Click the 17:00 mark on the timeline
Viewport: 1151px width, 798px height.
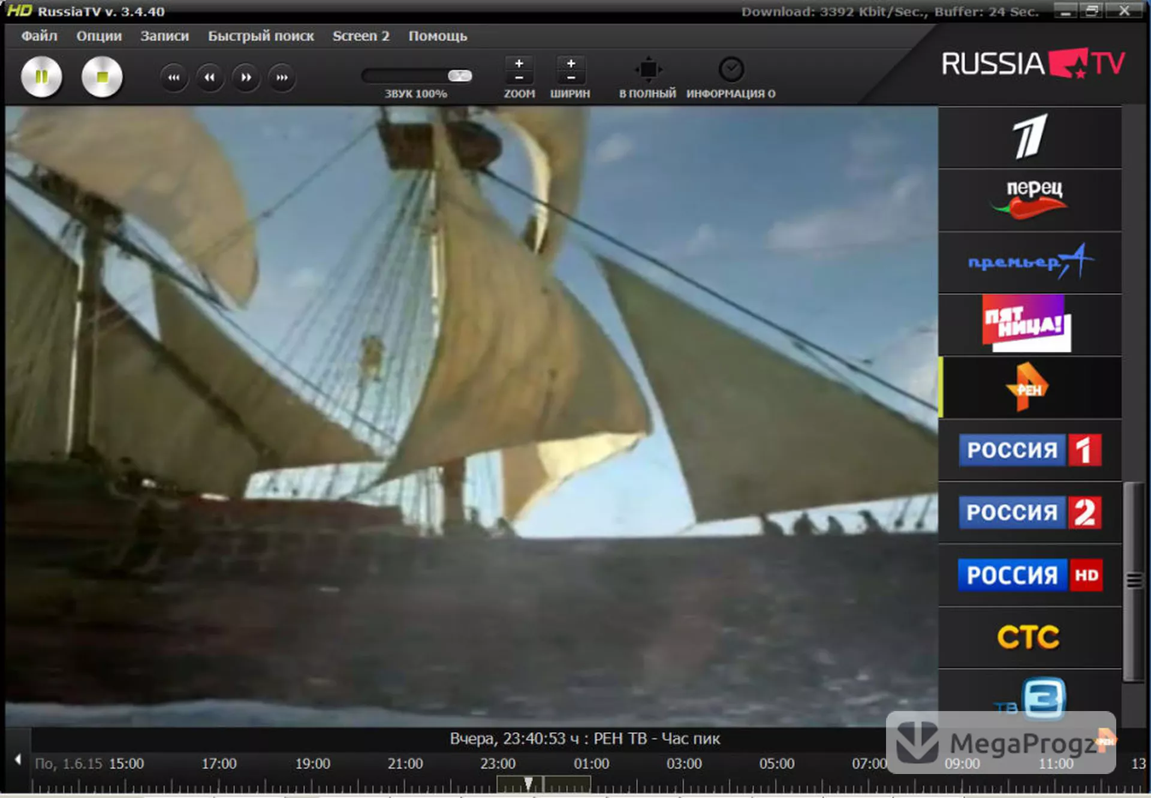[x=219, y=764]
